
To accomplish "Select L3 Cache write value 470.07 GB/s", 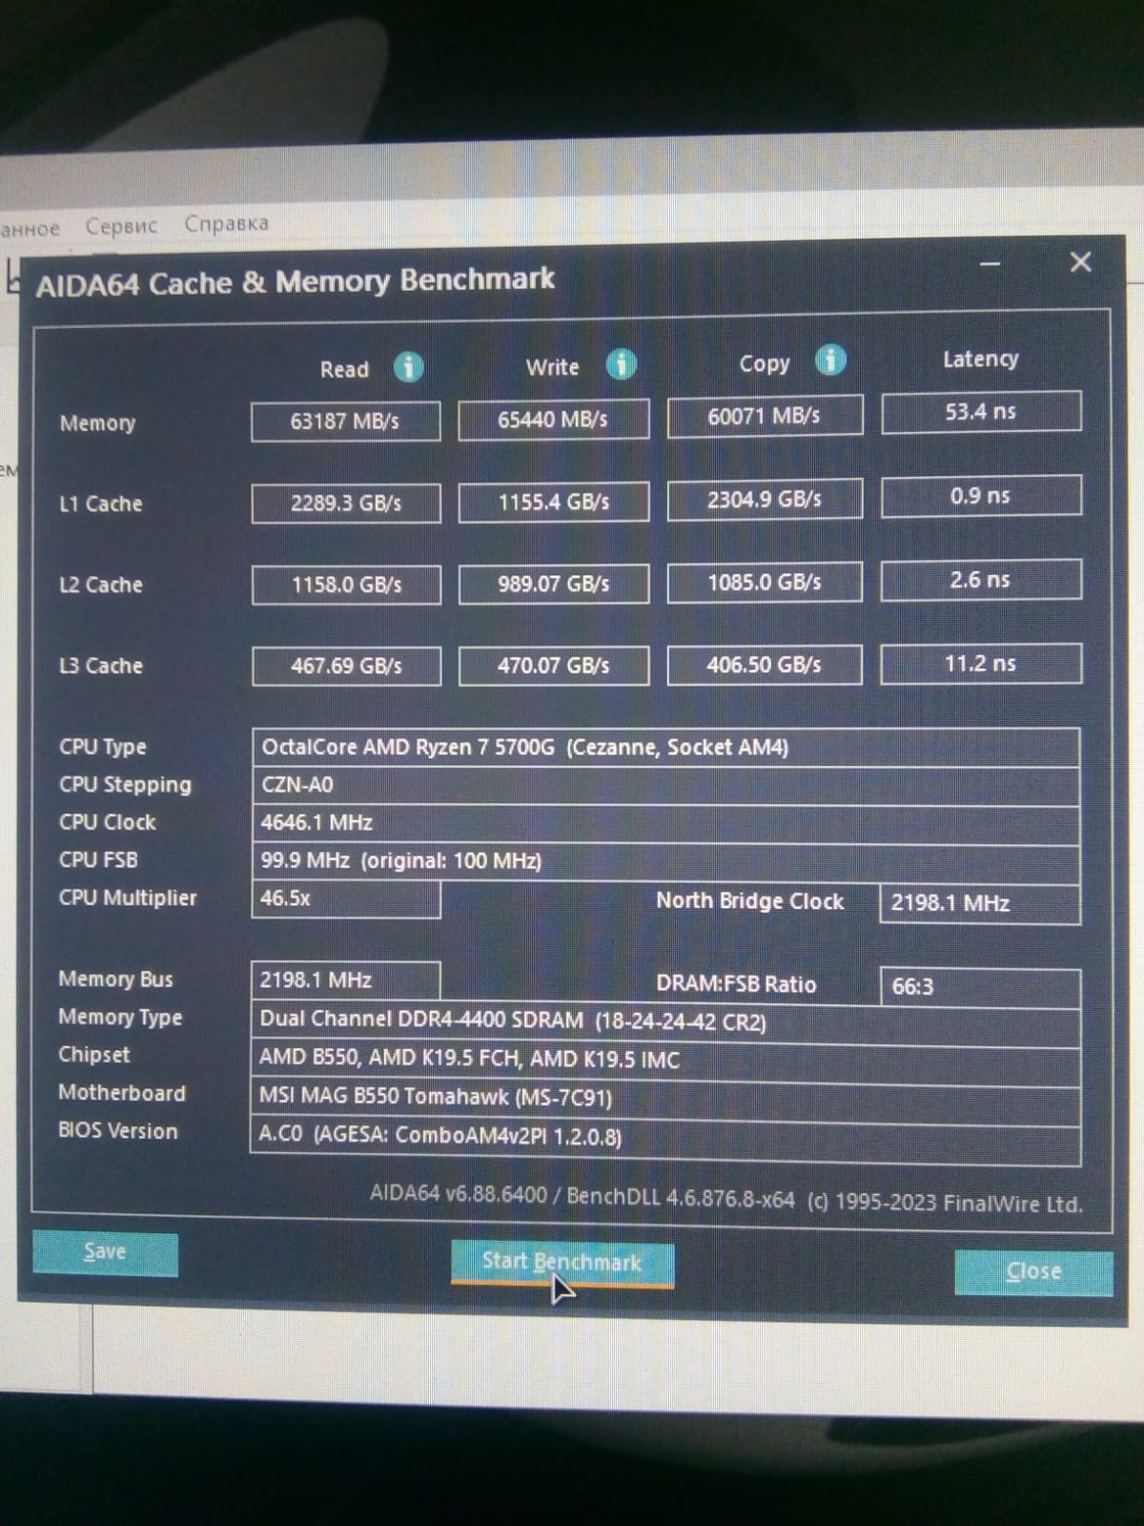I will (x=554, y=666).
